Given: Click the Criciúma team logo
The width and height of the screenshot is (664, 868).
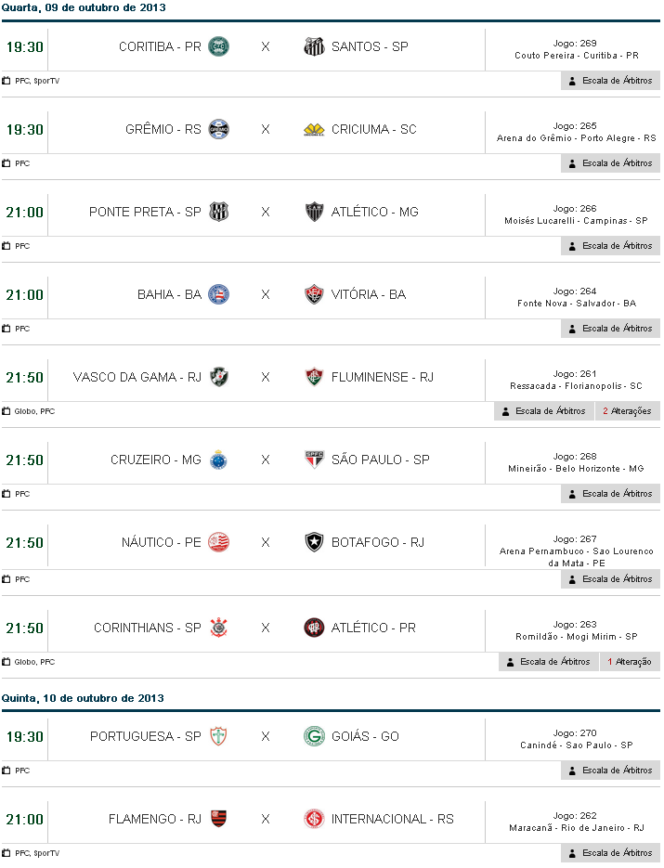Looking at the screenshot, I should coord(315,129).
